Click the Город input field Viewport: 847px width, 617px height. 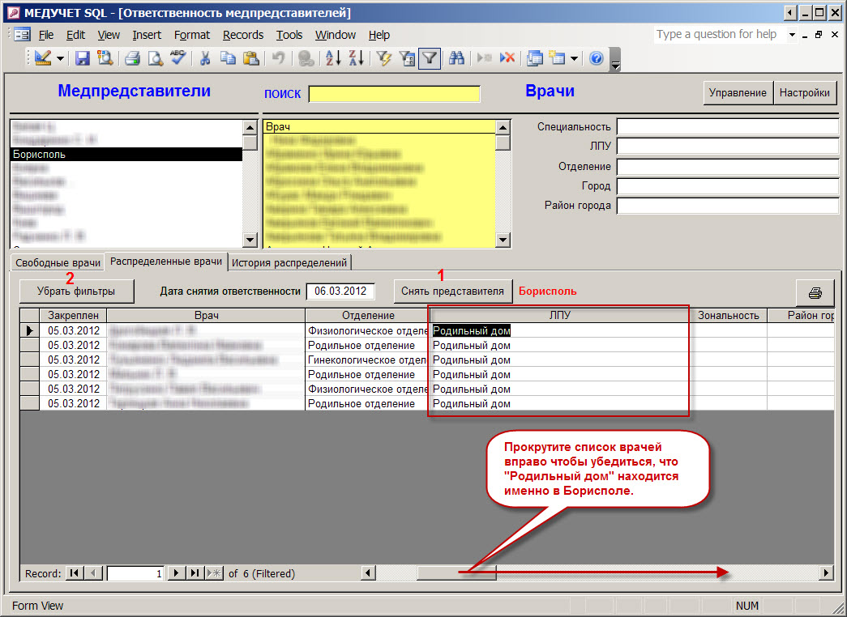(728, 186)
